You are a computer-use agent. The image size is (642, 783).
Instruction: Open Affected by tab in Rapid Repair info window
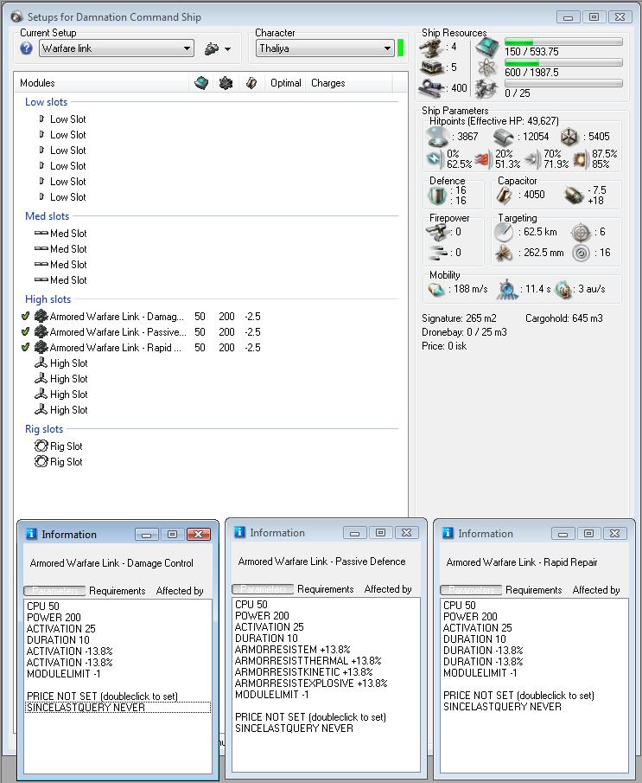click(596, 590)
